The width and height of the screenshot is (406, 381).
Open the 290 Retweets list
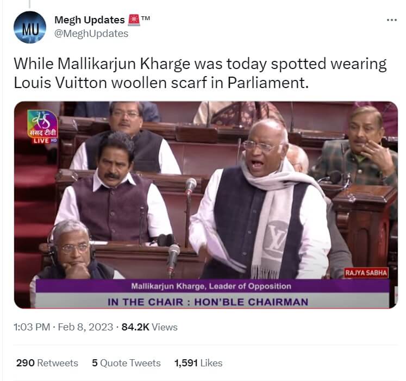click(x=47, y=363)
